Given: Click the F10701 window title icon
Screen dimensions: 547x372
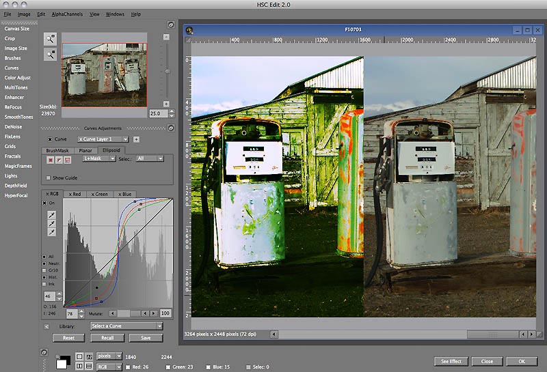Looking at the screenshot, I should pos(189,30).
